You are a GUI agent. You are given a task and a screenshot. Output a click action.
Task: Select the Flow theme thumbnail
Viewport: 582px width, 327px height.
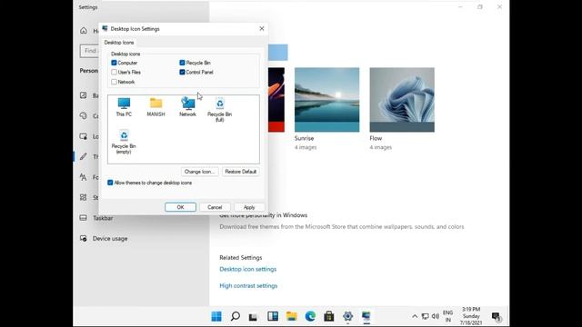point(402,100)
